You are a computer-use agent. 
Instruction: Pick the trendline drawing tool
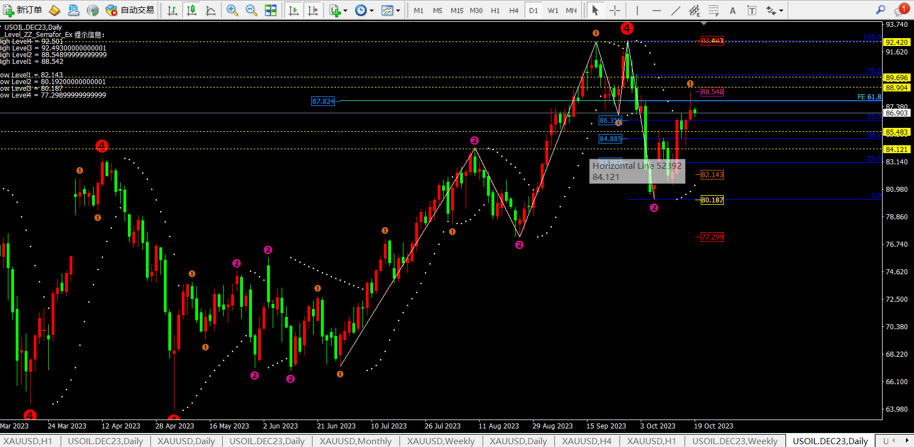[x=676, y=10]
